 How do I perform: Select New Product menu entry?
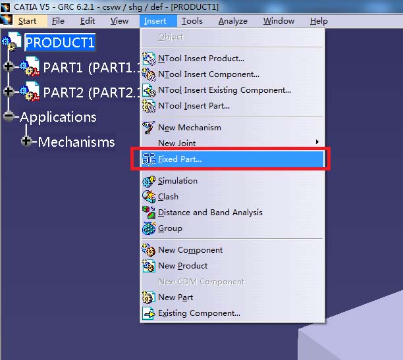pyautogui.click(x=232, y=266)
